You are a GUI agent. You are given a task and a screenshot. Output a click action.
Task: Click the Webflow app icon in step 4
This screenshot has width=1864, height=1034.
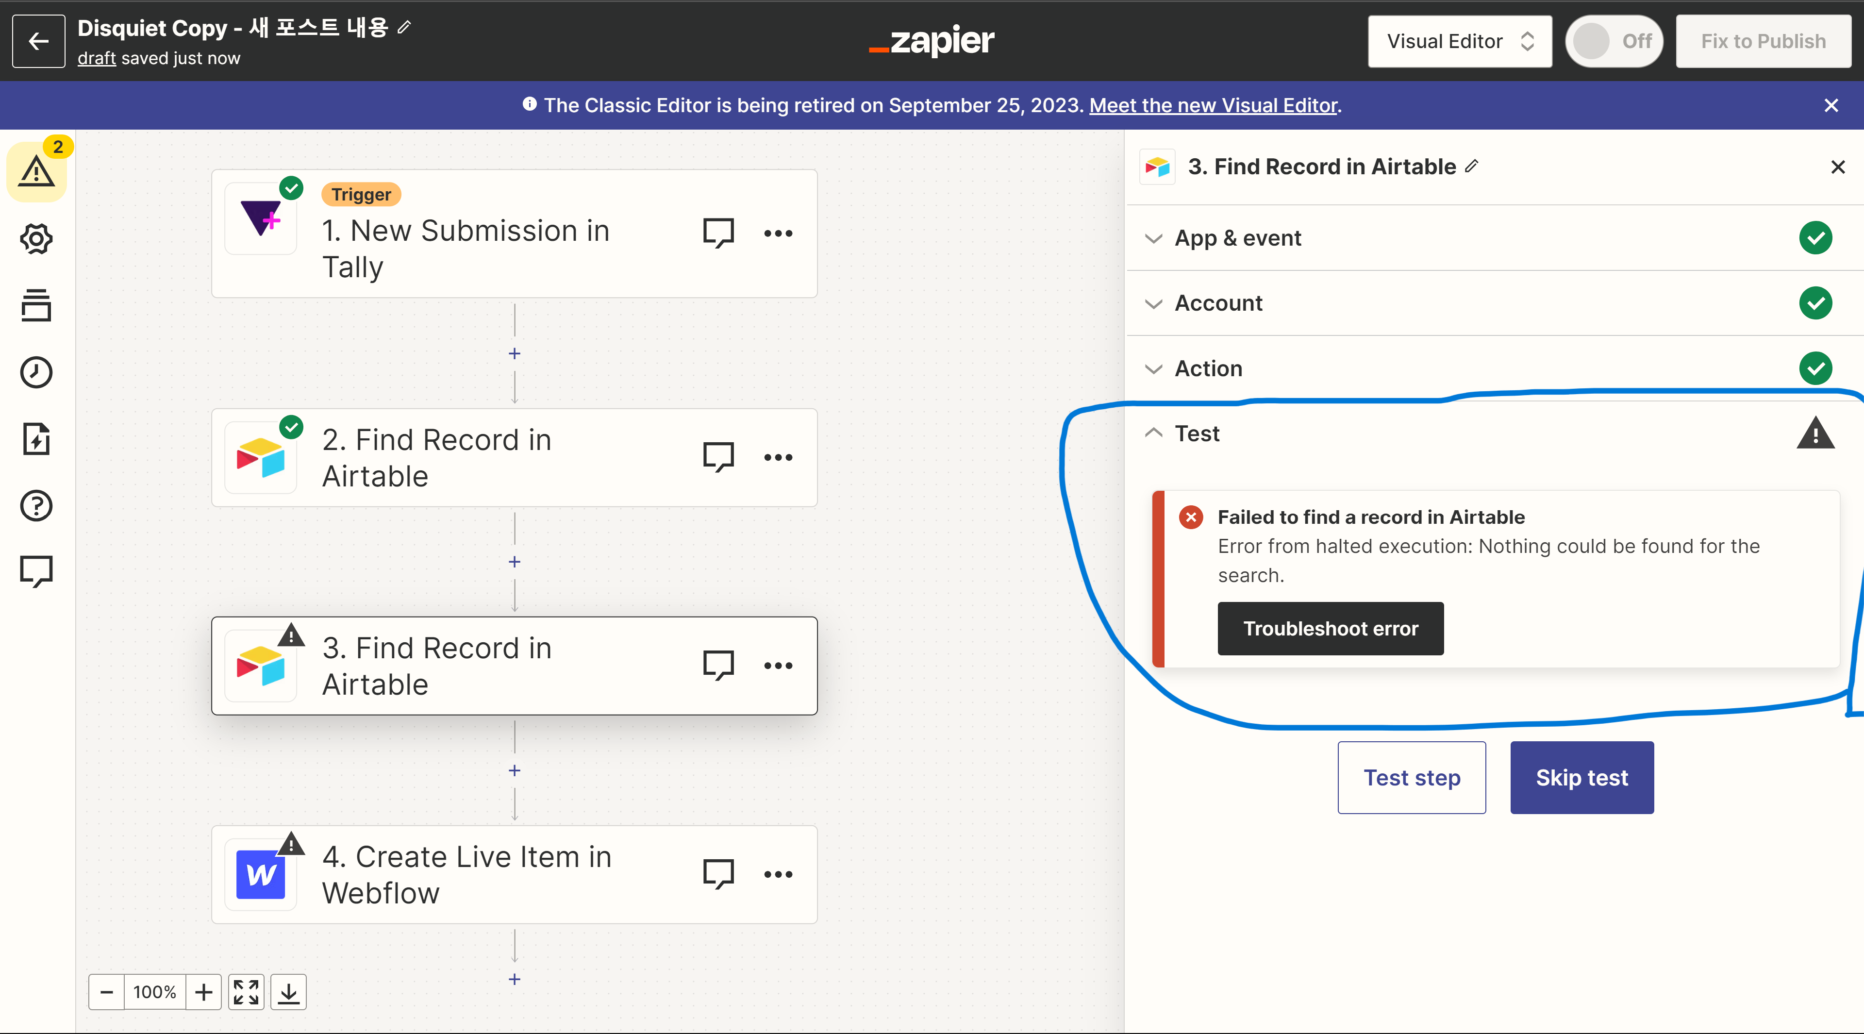(261, 874)
